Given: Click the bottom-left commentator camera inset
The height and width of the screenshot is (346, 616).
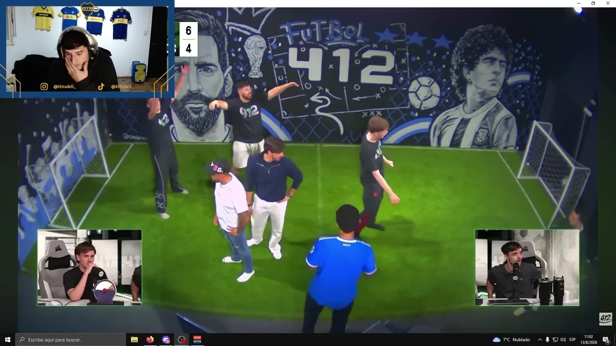Looking at the screenshot, I should [90, 268].
